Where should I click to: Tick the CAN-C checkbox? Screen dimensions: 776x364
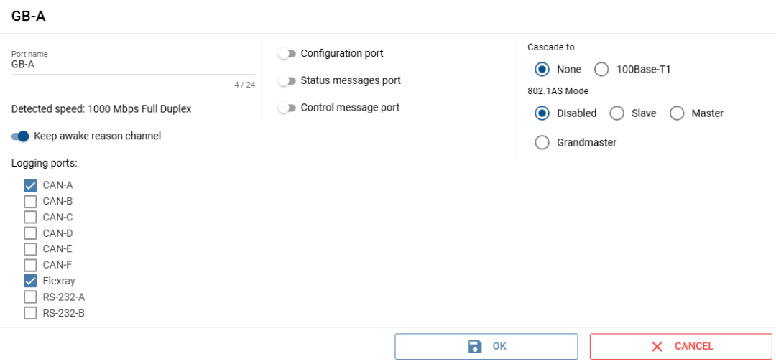[x=30, y=217]
